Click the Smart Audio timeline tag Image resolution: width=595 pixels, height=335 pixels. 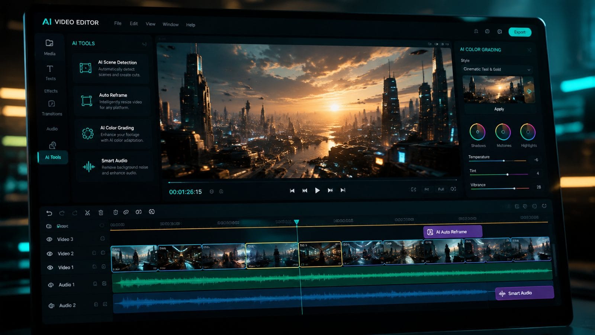click(x=524, y=293)
